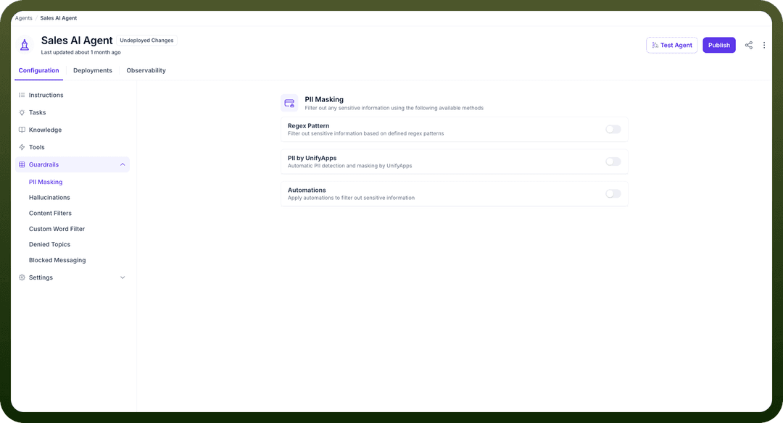Open Denied Topics guardrail page
783x423 pixels.
(49, 244)
